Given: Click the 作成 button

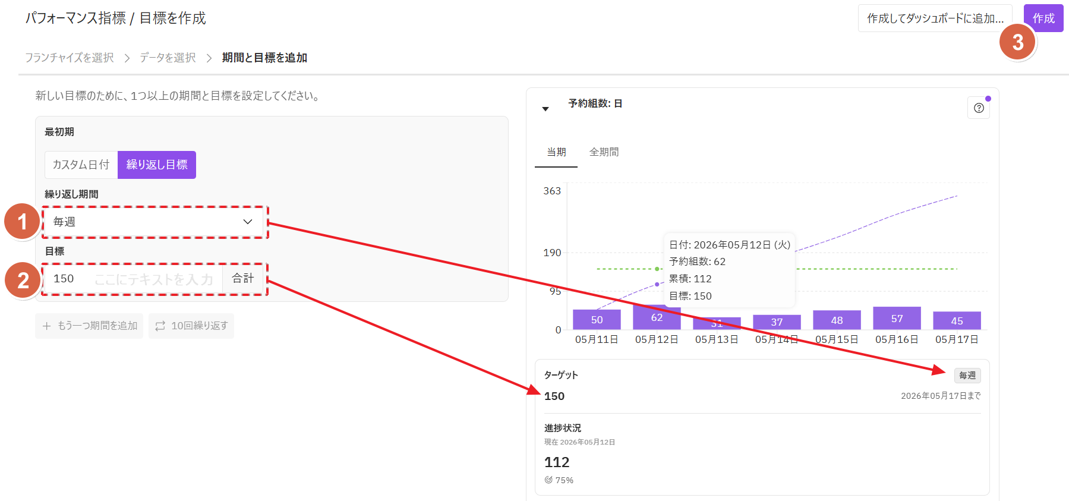Looking at the screenshot, I should tap(1043, 18).
